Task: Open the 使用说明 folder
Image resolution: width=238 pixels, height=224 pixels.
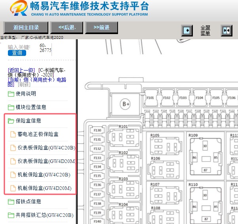Action: click(26, 94)
